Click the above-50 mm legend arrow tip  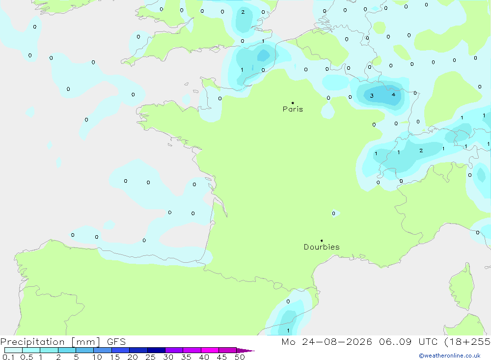pos(246,351)
